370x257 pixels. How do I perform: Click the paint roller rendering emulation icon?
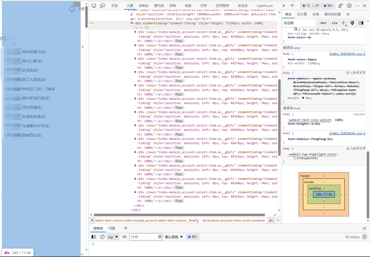(x=352, y=23)
